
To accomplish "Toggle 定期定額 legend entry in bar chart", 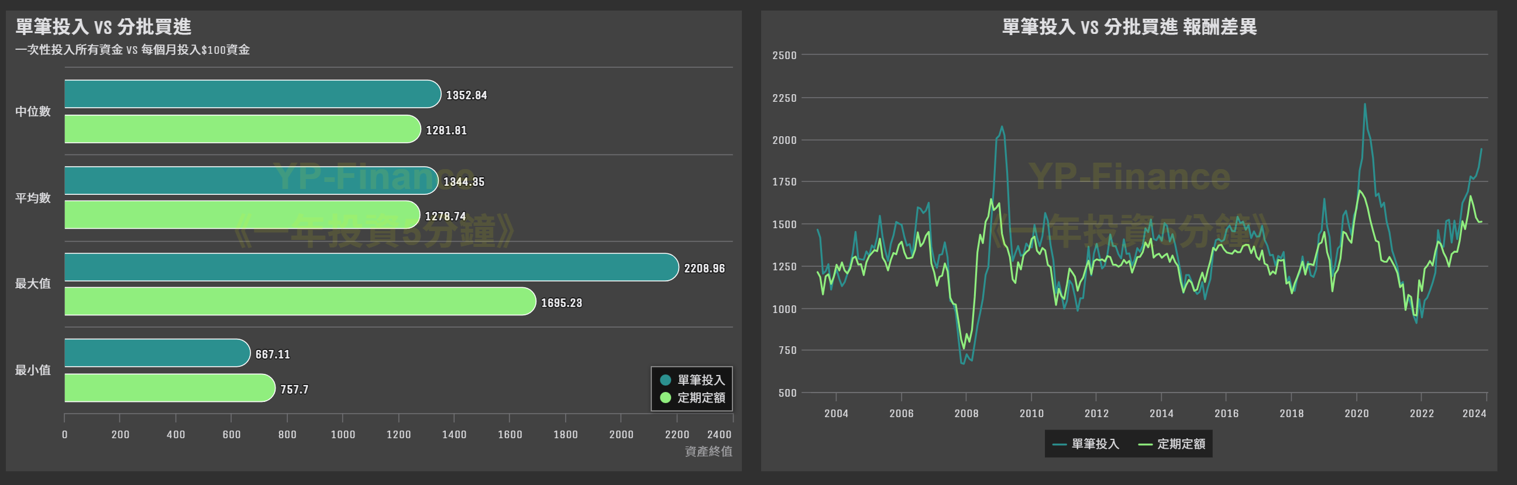I will [693, 398].
